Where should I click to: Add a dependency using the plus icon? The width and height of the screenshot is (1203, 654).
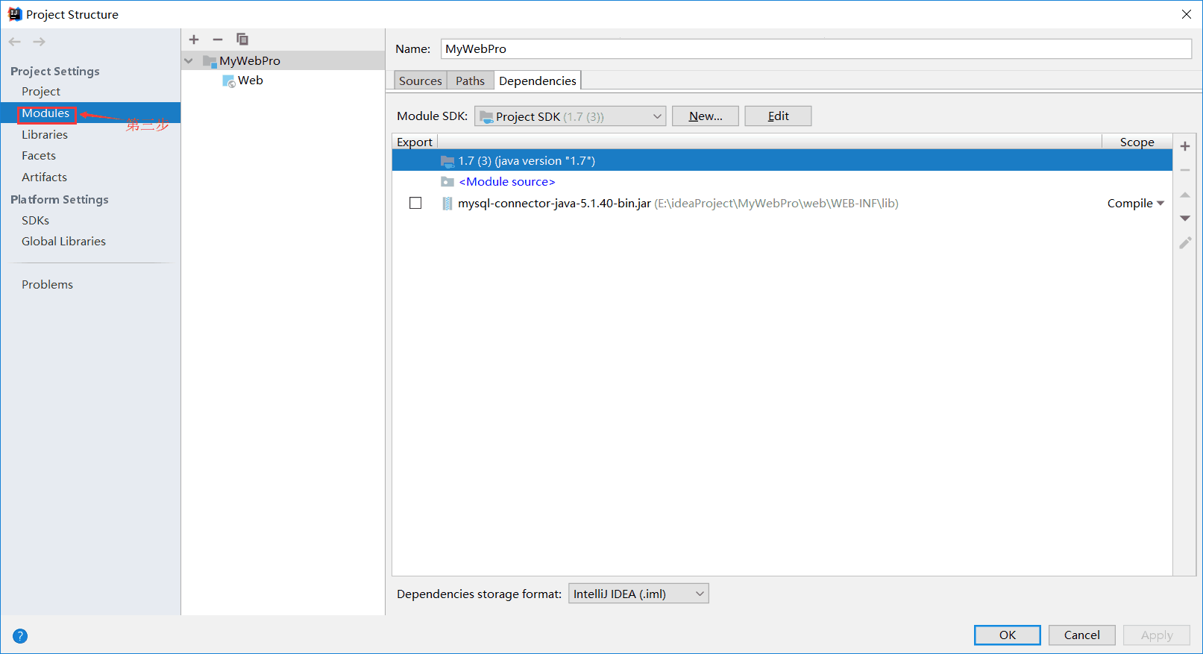(x=1185, y=146)
